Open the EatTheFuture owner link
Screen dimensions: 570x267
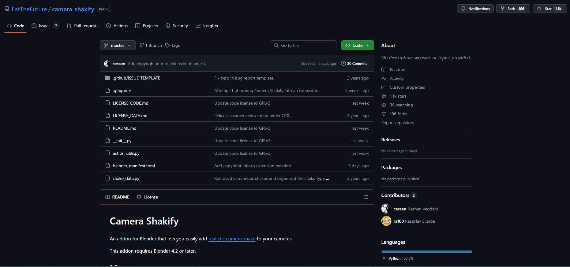pyautogui.click(x=29, y=9)
